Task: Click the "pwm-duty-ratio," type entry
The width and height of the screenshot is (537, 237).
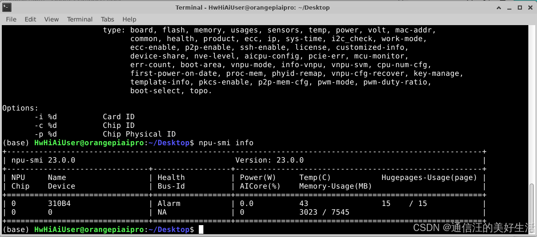Action: point(397,82)
